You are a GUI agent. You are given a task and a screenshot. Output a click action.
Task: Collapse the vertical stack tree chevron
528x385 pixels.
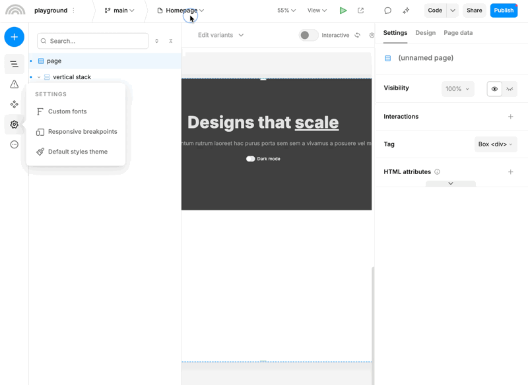(x=39, y=77)
